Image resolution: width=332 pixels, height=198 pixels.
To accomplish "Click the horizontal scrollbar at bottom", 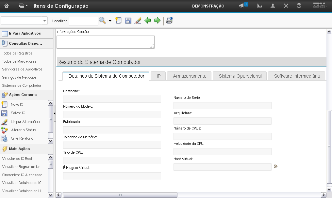I will click(120, 195).
